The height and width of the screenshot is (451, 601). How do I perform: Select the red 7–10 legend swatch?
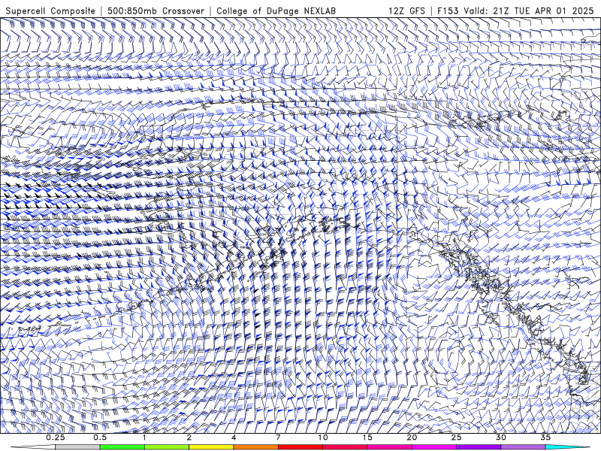click(300, 447)
